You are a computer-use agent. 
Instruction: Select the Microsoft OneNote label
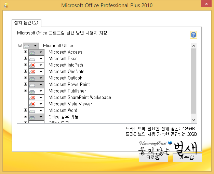pyautogui.click(x=66, y=71)
